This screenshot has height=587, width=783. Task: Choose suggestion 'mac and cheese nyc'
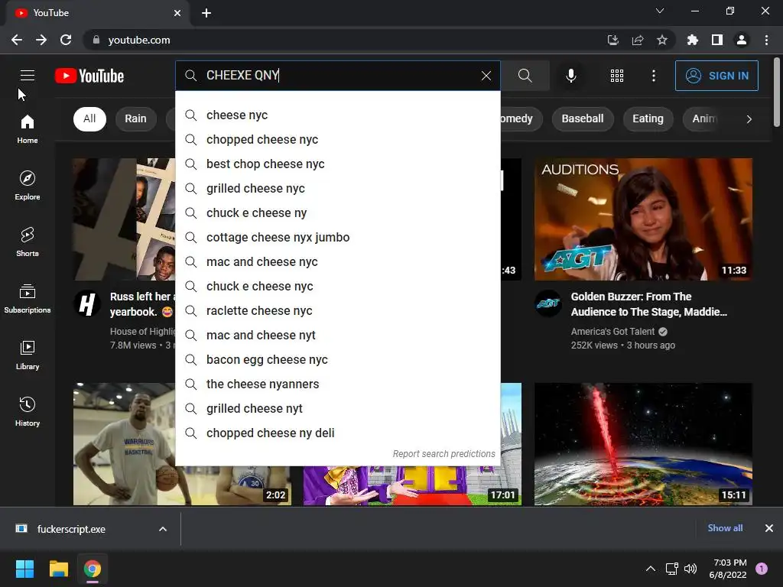337,261
